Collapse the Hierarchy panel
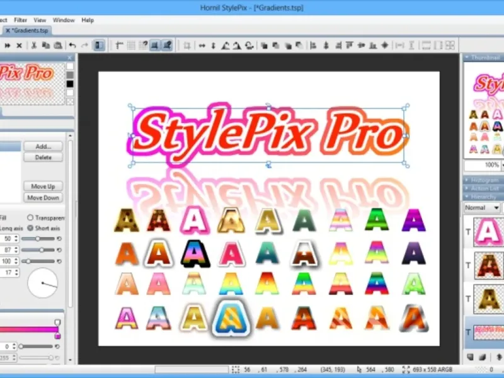Image resolution: width=504 pixels, height=378 pixels. [x=467, y=197]
